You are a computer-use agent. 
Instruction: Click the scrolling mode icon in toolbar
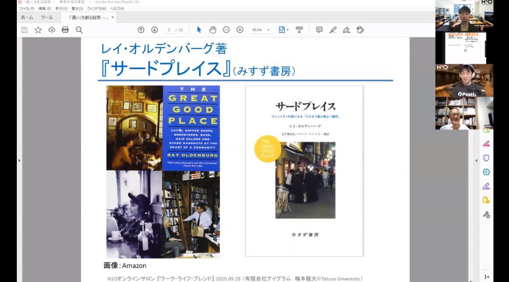(299, 30)
